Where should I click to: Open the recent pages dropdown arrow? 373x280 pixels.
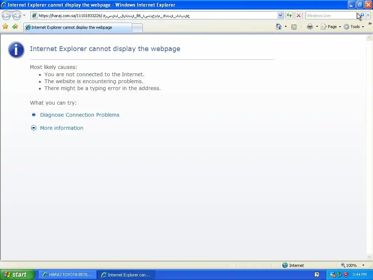point(24,15)
